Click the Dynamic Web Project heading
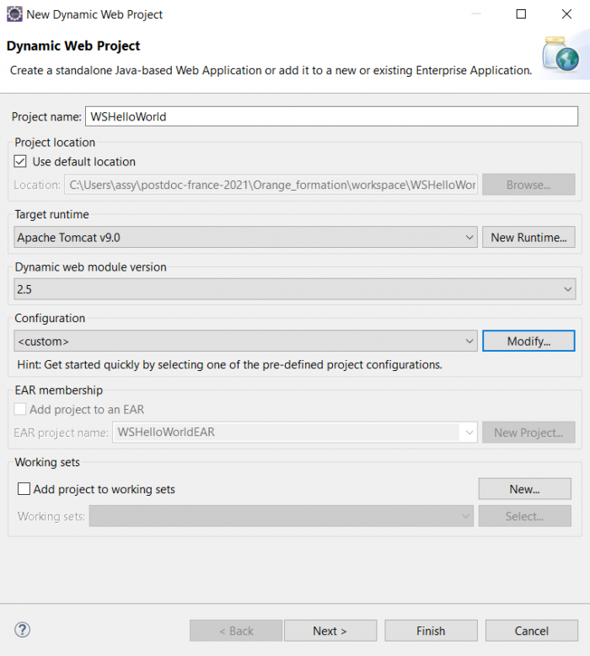The image size is (590, 656). (x=73, y=46)
